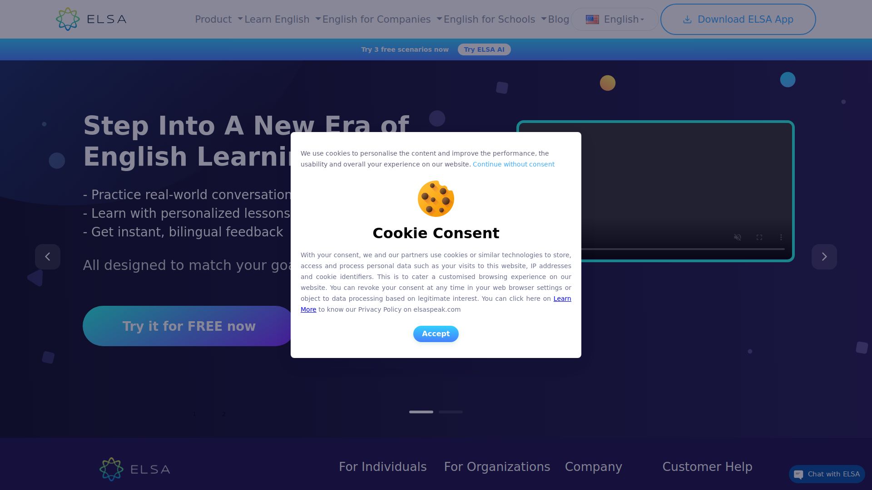Select the first carousel indicator bar
The height and width of the screenshot is (490, 872).
pyautogui.click(x=421, y=412)
